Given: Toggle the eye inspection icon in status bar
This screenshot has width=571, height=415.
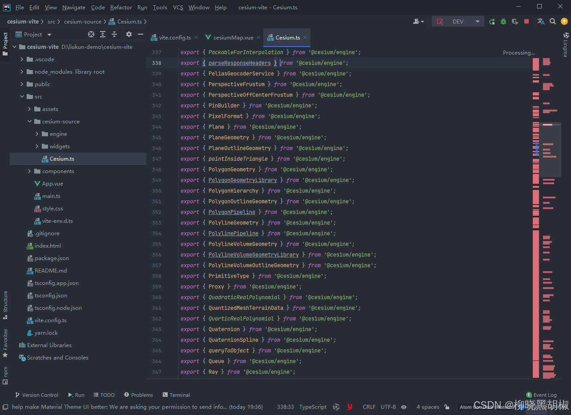Looking at the screenshot, I should pos(404,407).
